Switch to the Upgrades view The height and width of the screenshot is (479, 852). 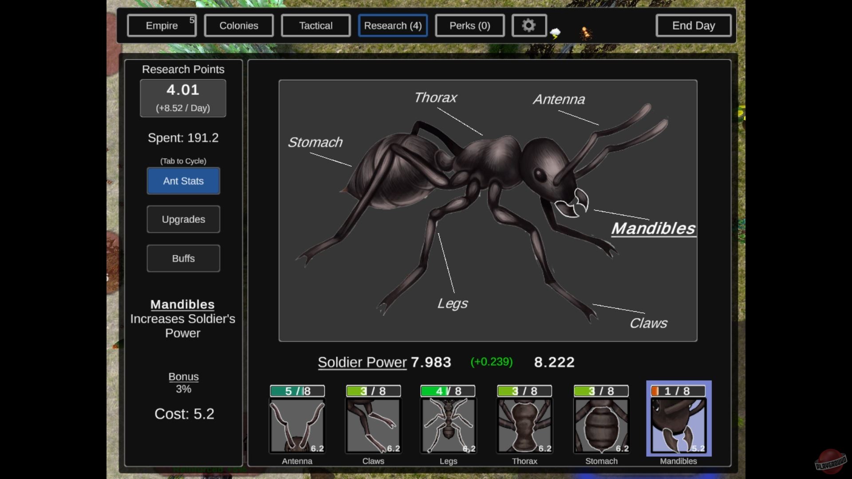tap(183, 219)
